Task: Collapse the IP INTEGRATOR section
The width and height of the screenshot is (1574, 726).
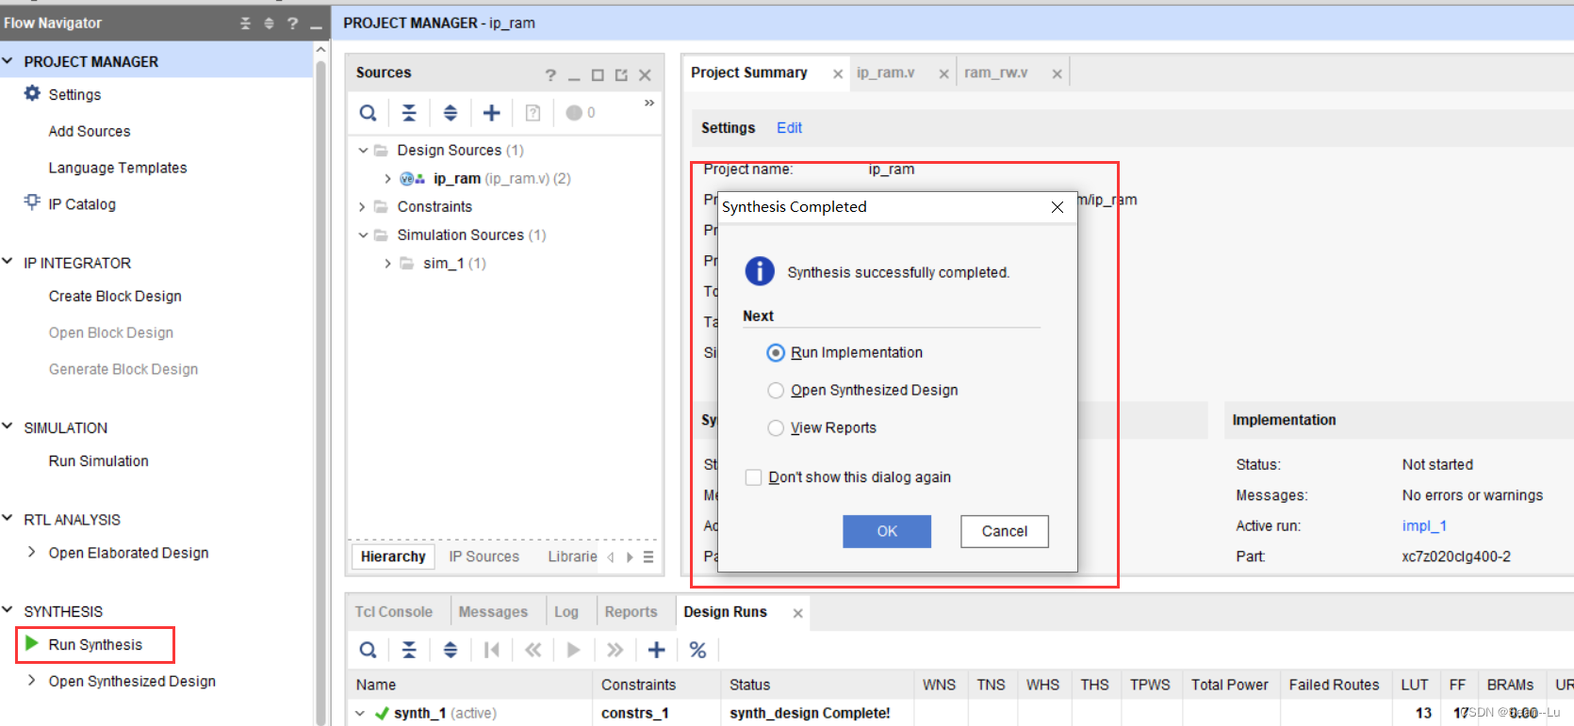Action: point(8,262)
